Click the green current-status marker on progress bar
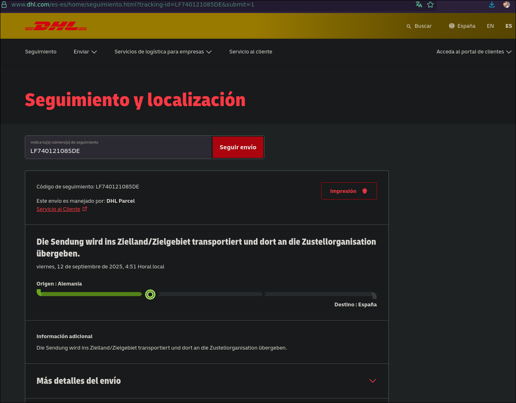Viewport: 516px width, 403px height. pyautogui.click(x=150, y=294)
